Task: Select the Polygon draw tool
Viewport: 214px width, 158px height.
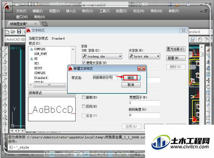Action: [6, 68]
